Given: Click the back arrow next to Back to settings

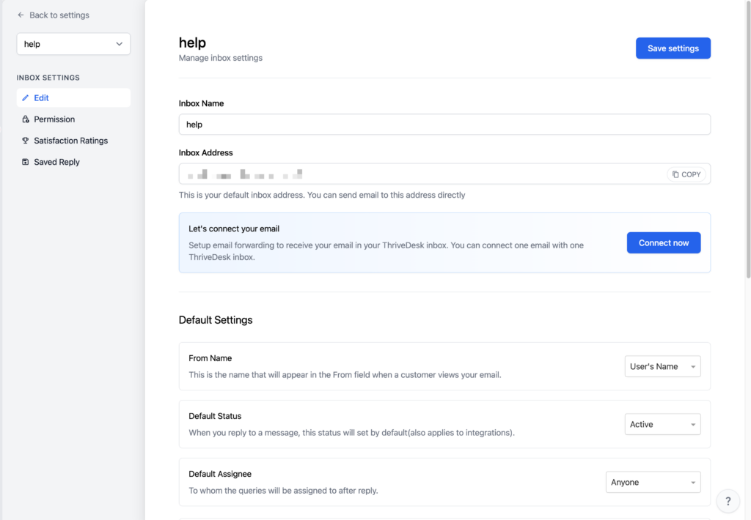Looking at the screenshot, I should pyautogui.click(x=22, y=15).
